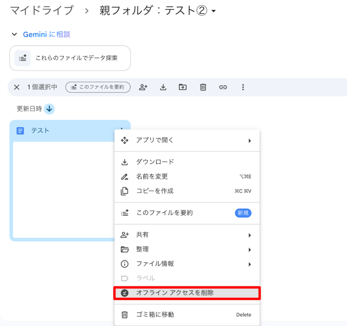Click the Google Docs icon on テスト file
Image resolution: width=347 pixels, height=326 pixels.
tap(20, 131)
